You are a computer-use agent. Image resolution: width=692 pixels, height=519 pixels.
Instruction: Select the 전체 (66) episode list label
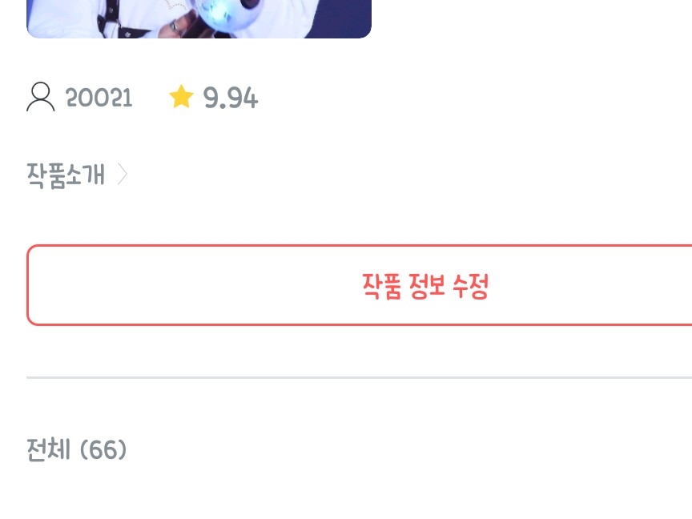click(76, 449)
